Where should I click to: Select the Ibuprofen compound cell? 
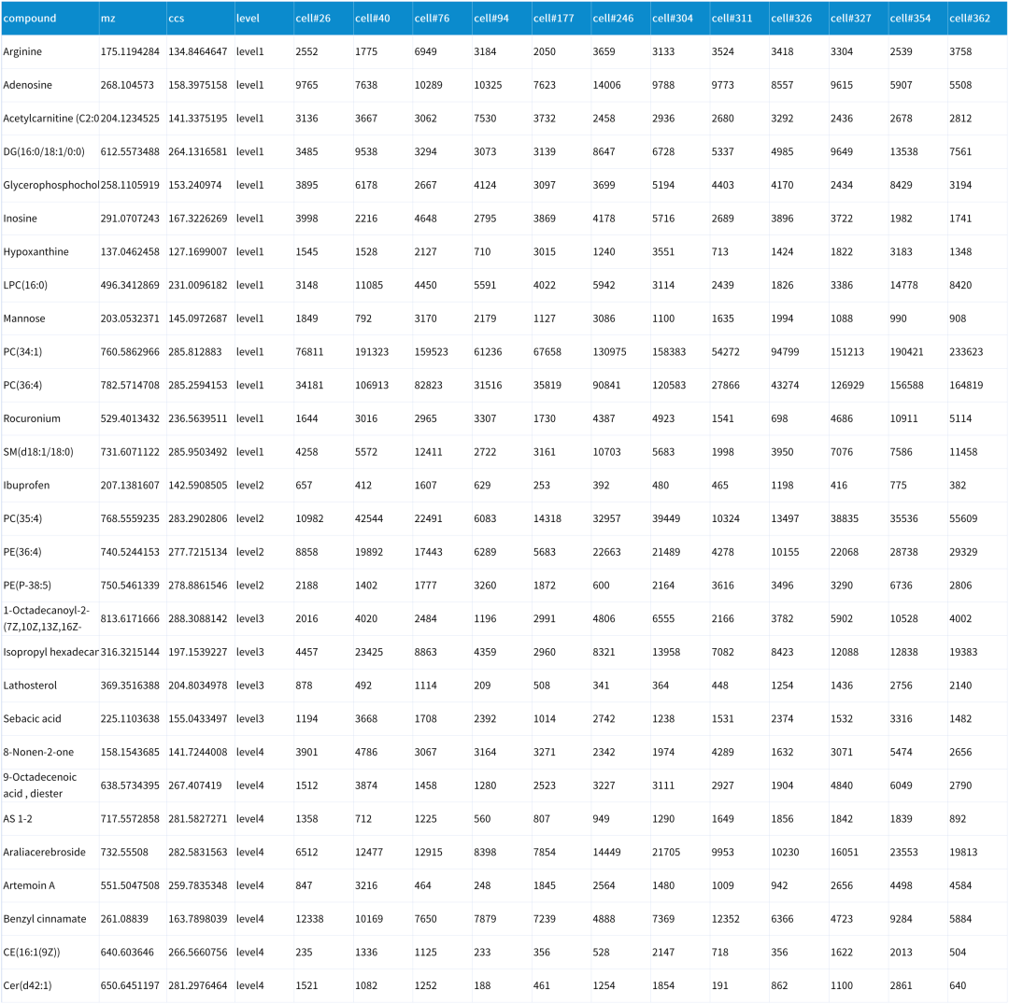50,485
